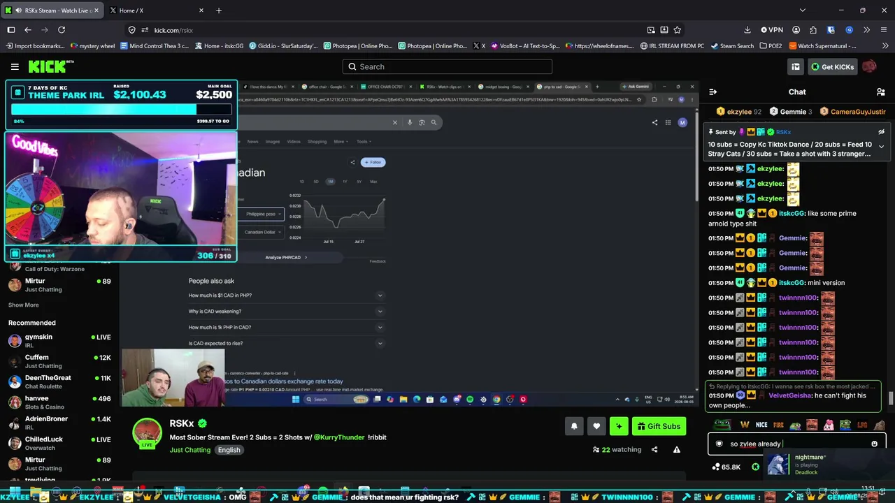
Task: Open the browser extensions puzzle icon
Action: (x=813, y=30)
